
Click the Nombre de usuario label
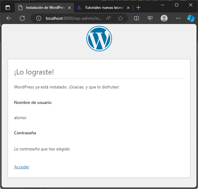click(x=33, y=102)
